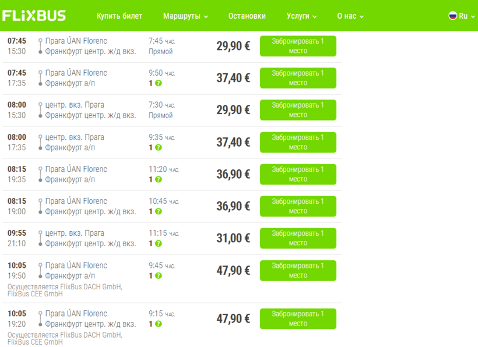Show transfer details icon for 08:15–19:00 trip
Image resolution: width=478 pixels, height=347 pixels.
158,211
